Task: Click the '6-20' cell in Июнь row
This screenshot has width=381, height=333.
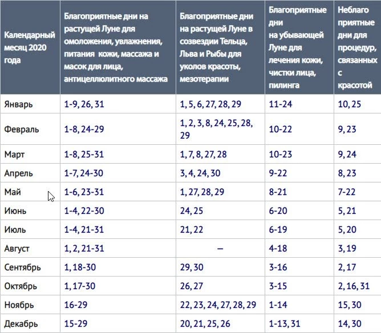Action: [279, 209]
